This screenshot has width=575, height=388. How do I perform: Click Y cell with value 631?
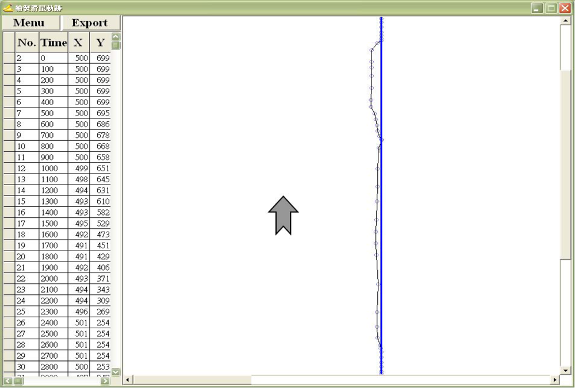pyautogui.click(x=100, y=190)
